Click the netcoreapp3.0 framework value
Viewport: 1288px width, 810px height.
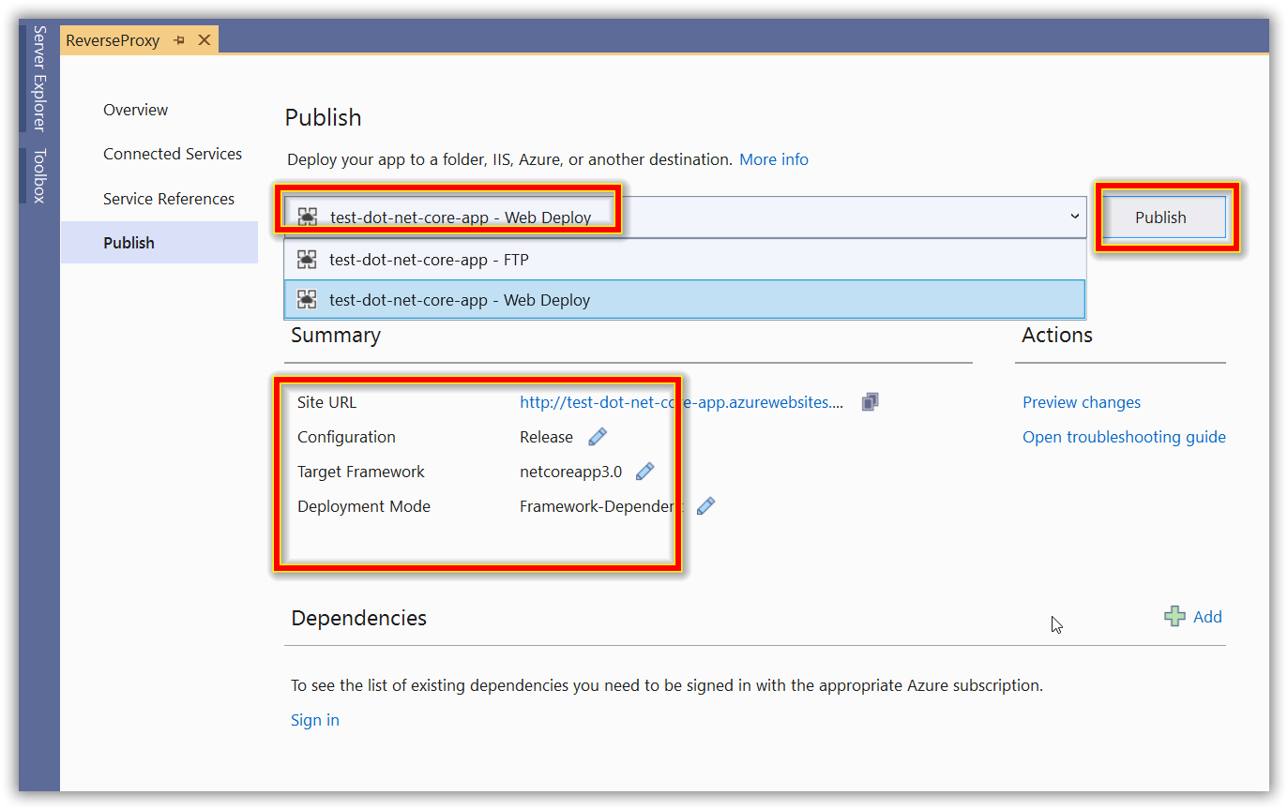point(570,472)
